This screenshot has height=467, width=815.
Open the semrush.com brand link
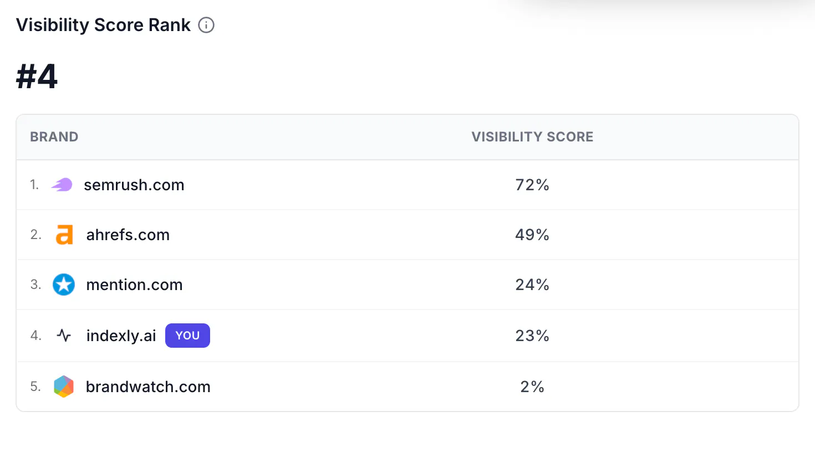[134, 185]
